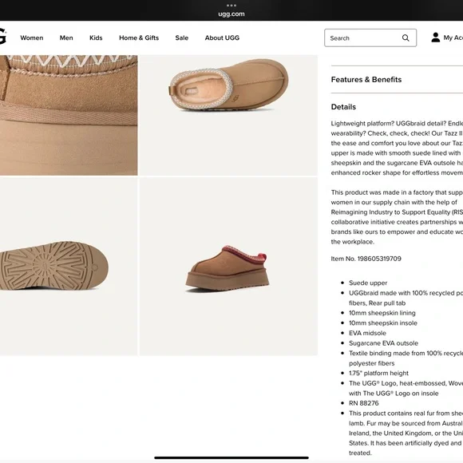View the braid close-up product image
Image resolution: width=463 pixels, height=463 pixels.
[x=69, y=115]
